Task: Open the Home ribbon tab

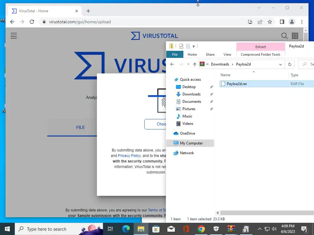Action: 192,54
